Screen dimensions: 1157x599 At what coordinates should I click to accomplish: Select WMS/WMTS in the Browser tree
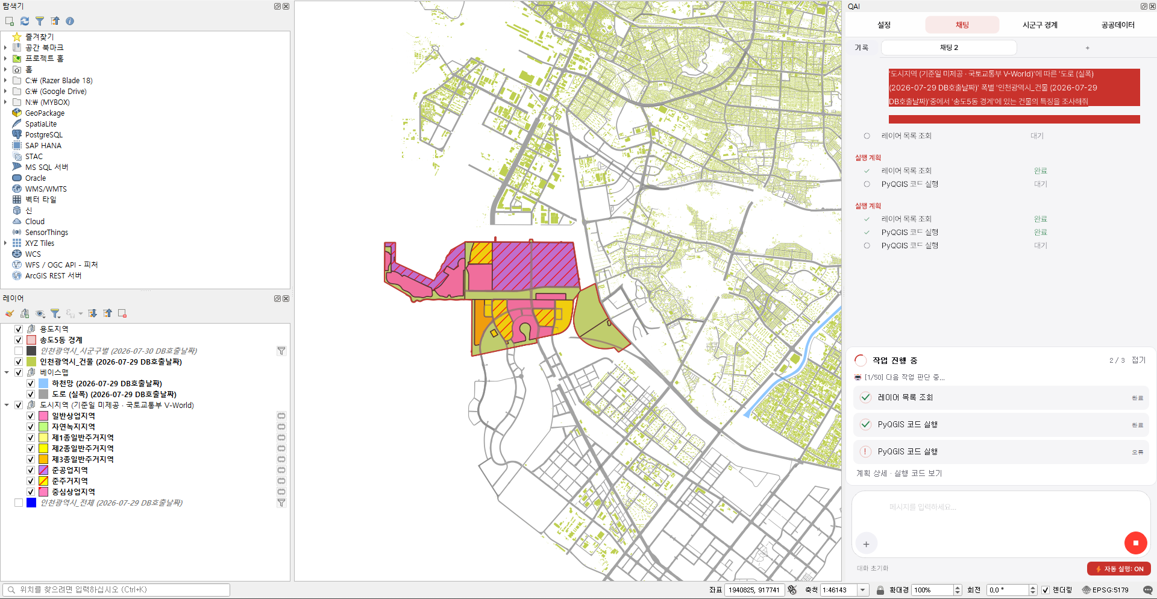click(46, 189)
